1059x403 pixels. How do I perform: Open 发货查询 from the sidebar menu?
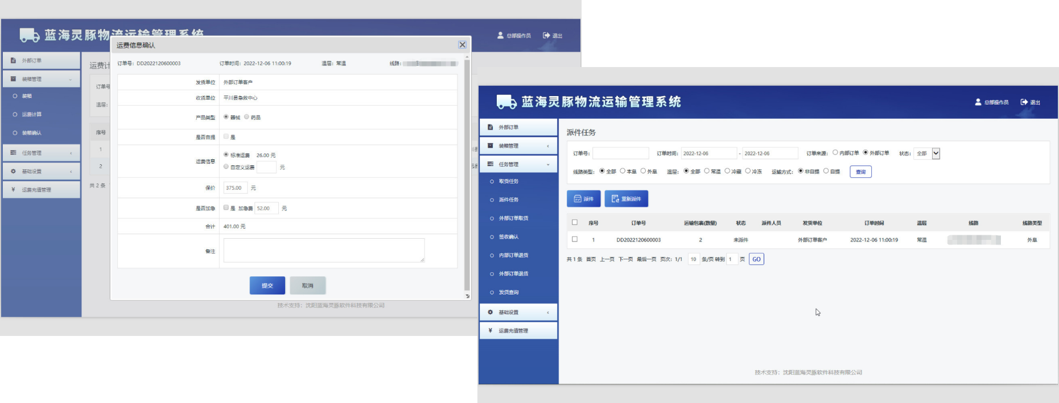click(x=509, y=292)
